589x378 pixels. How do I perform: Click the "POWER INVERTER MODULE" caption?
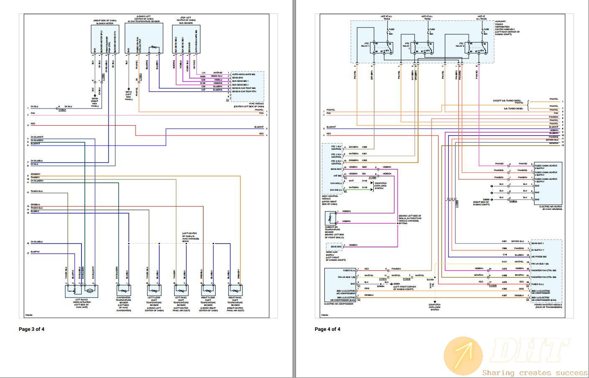pos(548,305)
